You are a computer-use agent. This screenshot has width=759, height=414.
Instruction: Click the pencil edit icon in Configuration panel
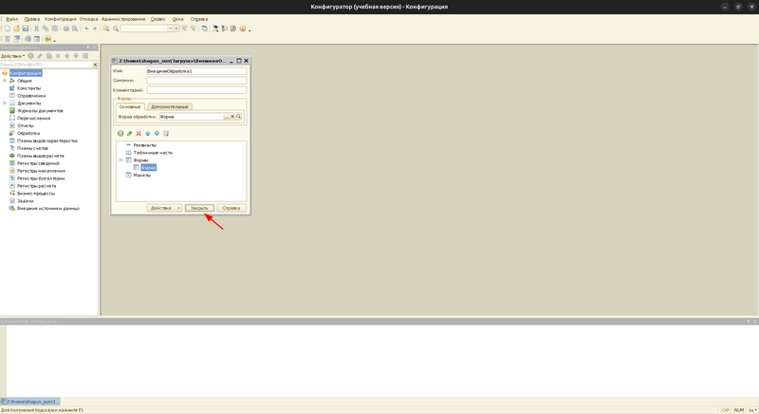[x=40, y=56]
